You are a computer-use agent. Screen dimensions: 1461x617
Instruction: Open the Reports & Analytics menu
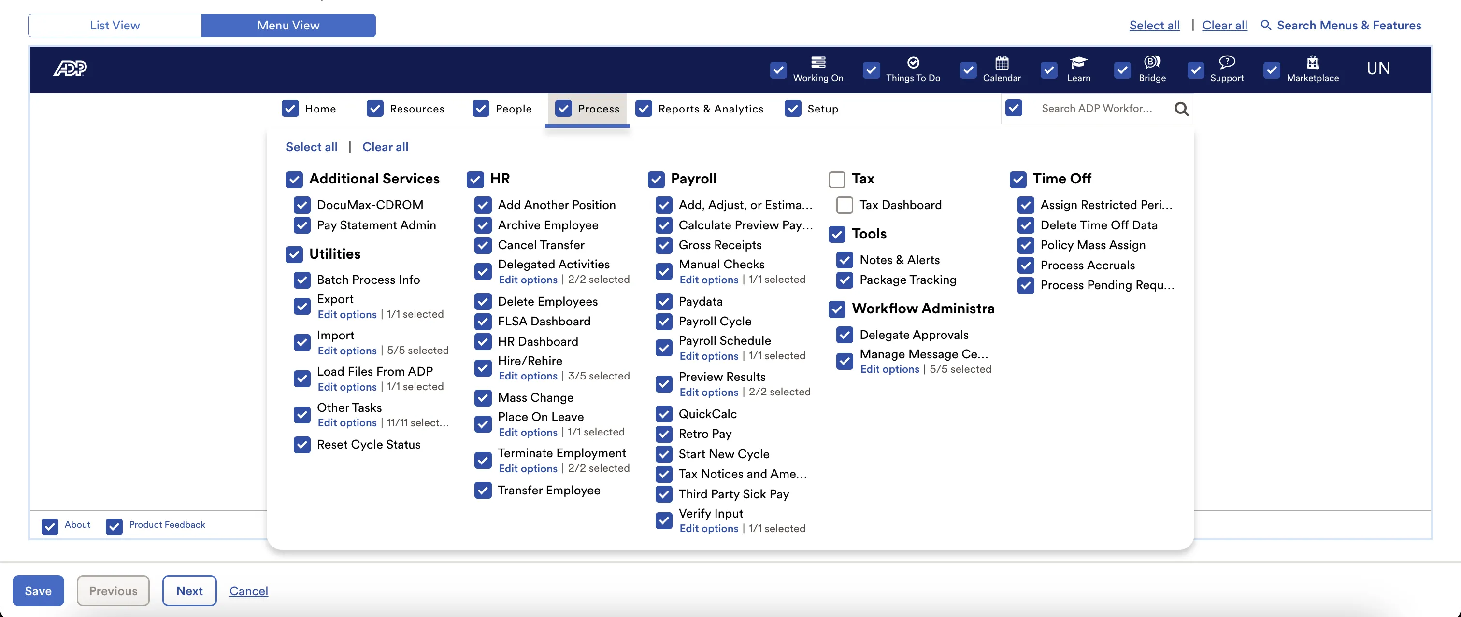point(710,109)
